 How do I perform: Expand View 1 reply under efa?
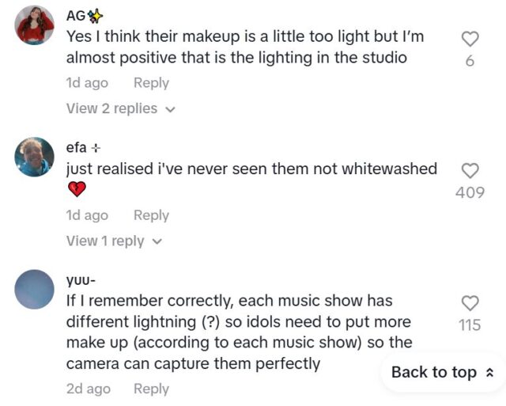[105, 241]
